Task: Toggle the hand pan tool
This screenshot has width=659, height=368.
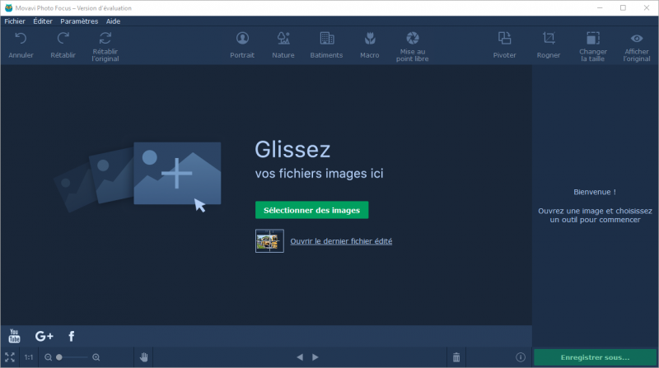Action: [144, 357]
